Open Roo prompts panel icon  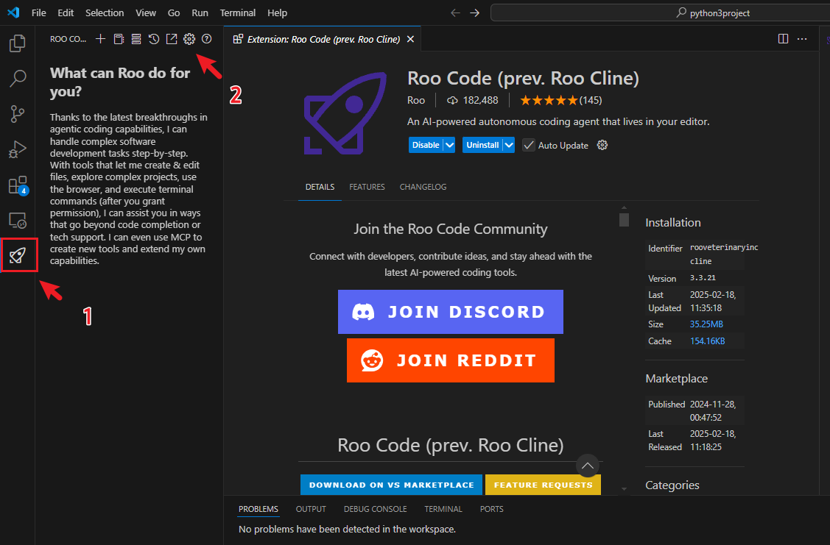[x=119, y=38]
